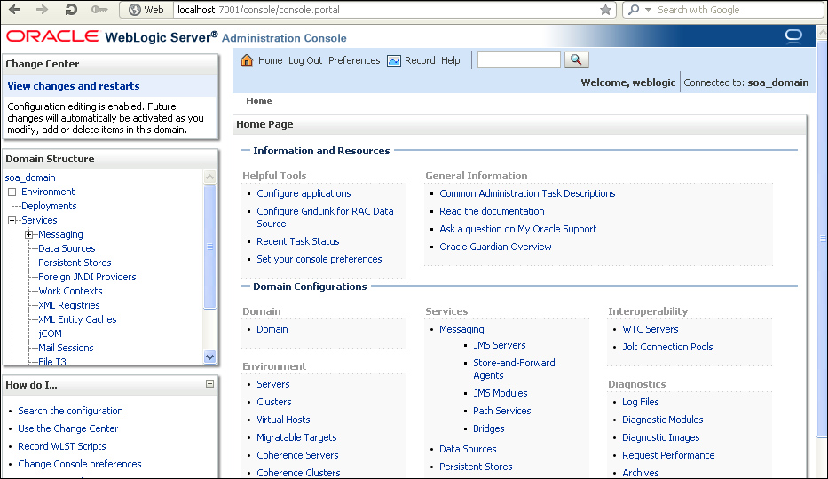Open Clusters link
828x479 pixels.
(273, 402)
